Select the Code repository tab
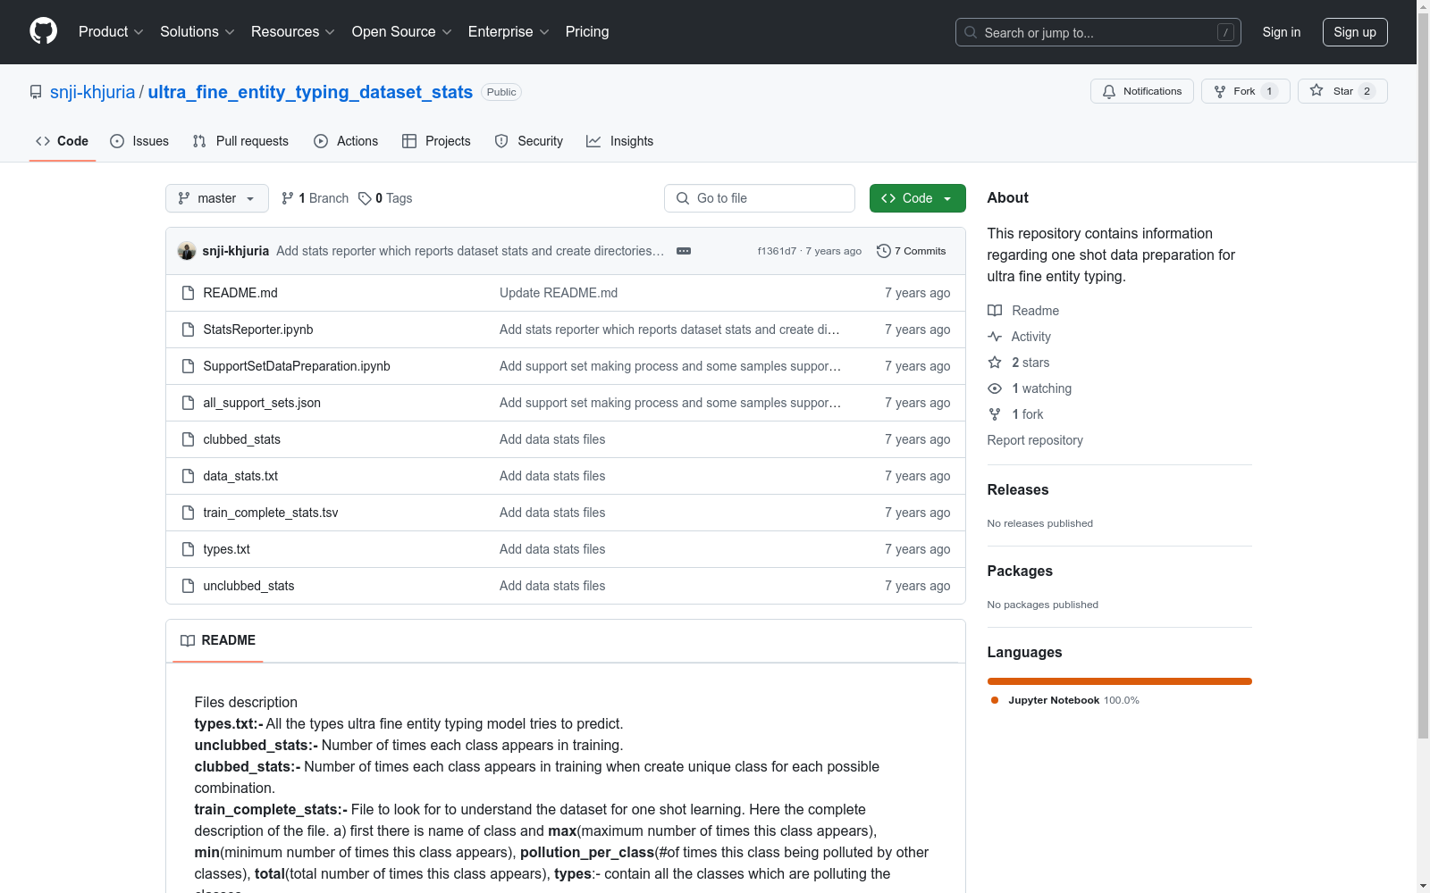Screen dimensions: 1430x893 coord(63,141)
